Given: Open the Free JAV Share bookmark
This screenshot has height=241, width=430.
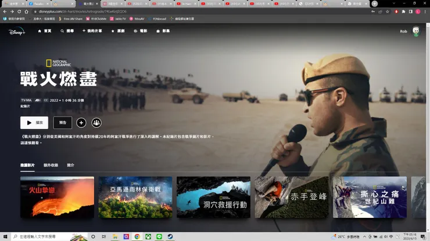Looking at the screenshot, I should pyautogui.click(x=70, y=19).
